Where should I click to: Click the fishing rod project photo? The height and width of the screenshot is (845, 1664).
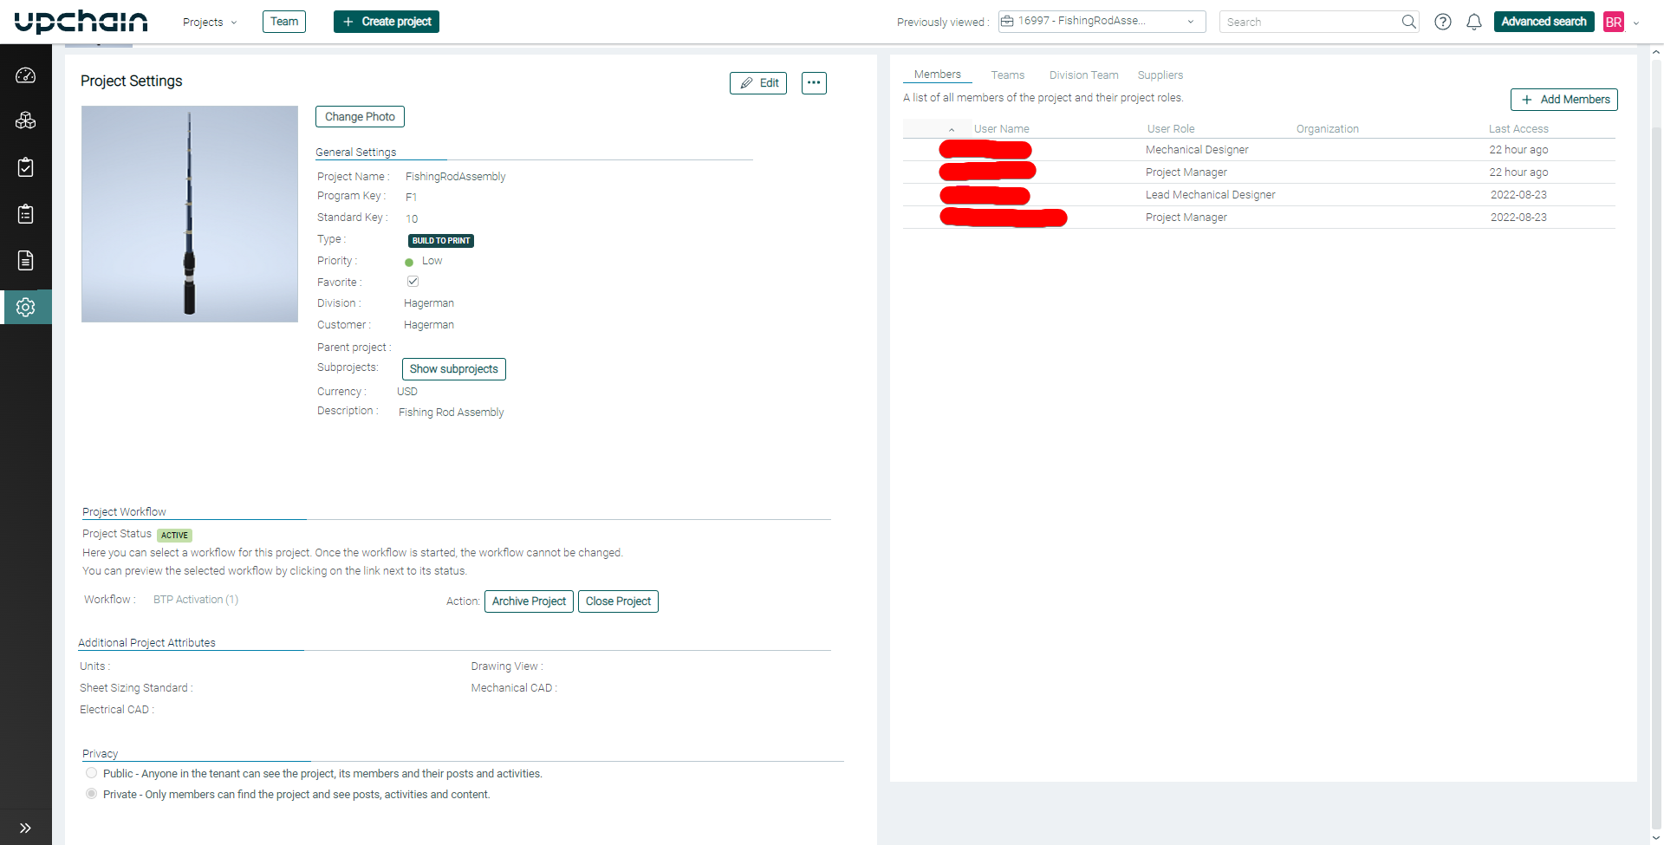click(x=190, y=213)
